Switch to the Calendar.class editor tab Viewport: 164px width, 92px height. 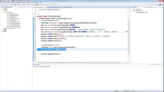click(67, 7)
